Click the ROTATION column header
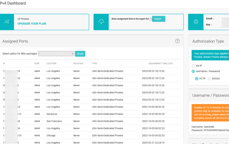The height and width of the screenshot is (144, 229). [79, 63]
